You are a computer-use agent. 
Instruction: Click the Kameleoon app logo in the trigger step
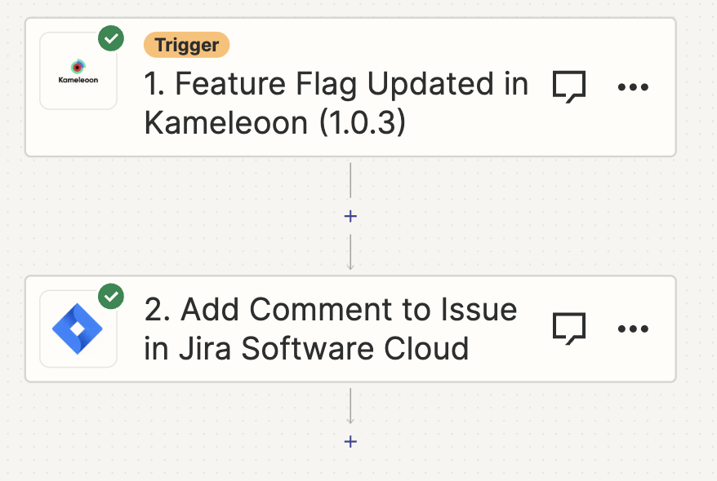coord(78,72)
